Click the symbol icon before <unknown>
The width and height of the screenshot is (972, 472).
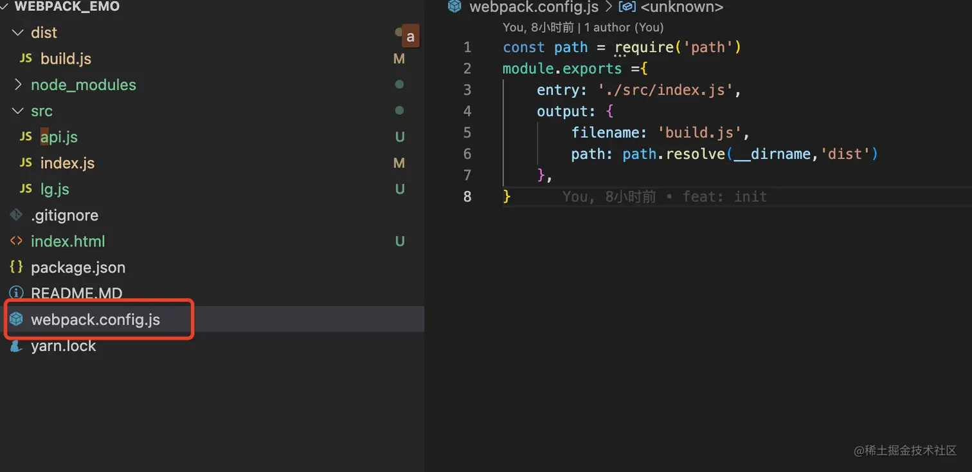627,7
